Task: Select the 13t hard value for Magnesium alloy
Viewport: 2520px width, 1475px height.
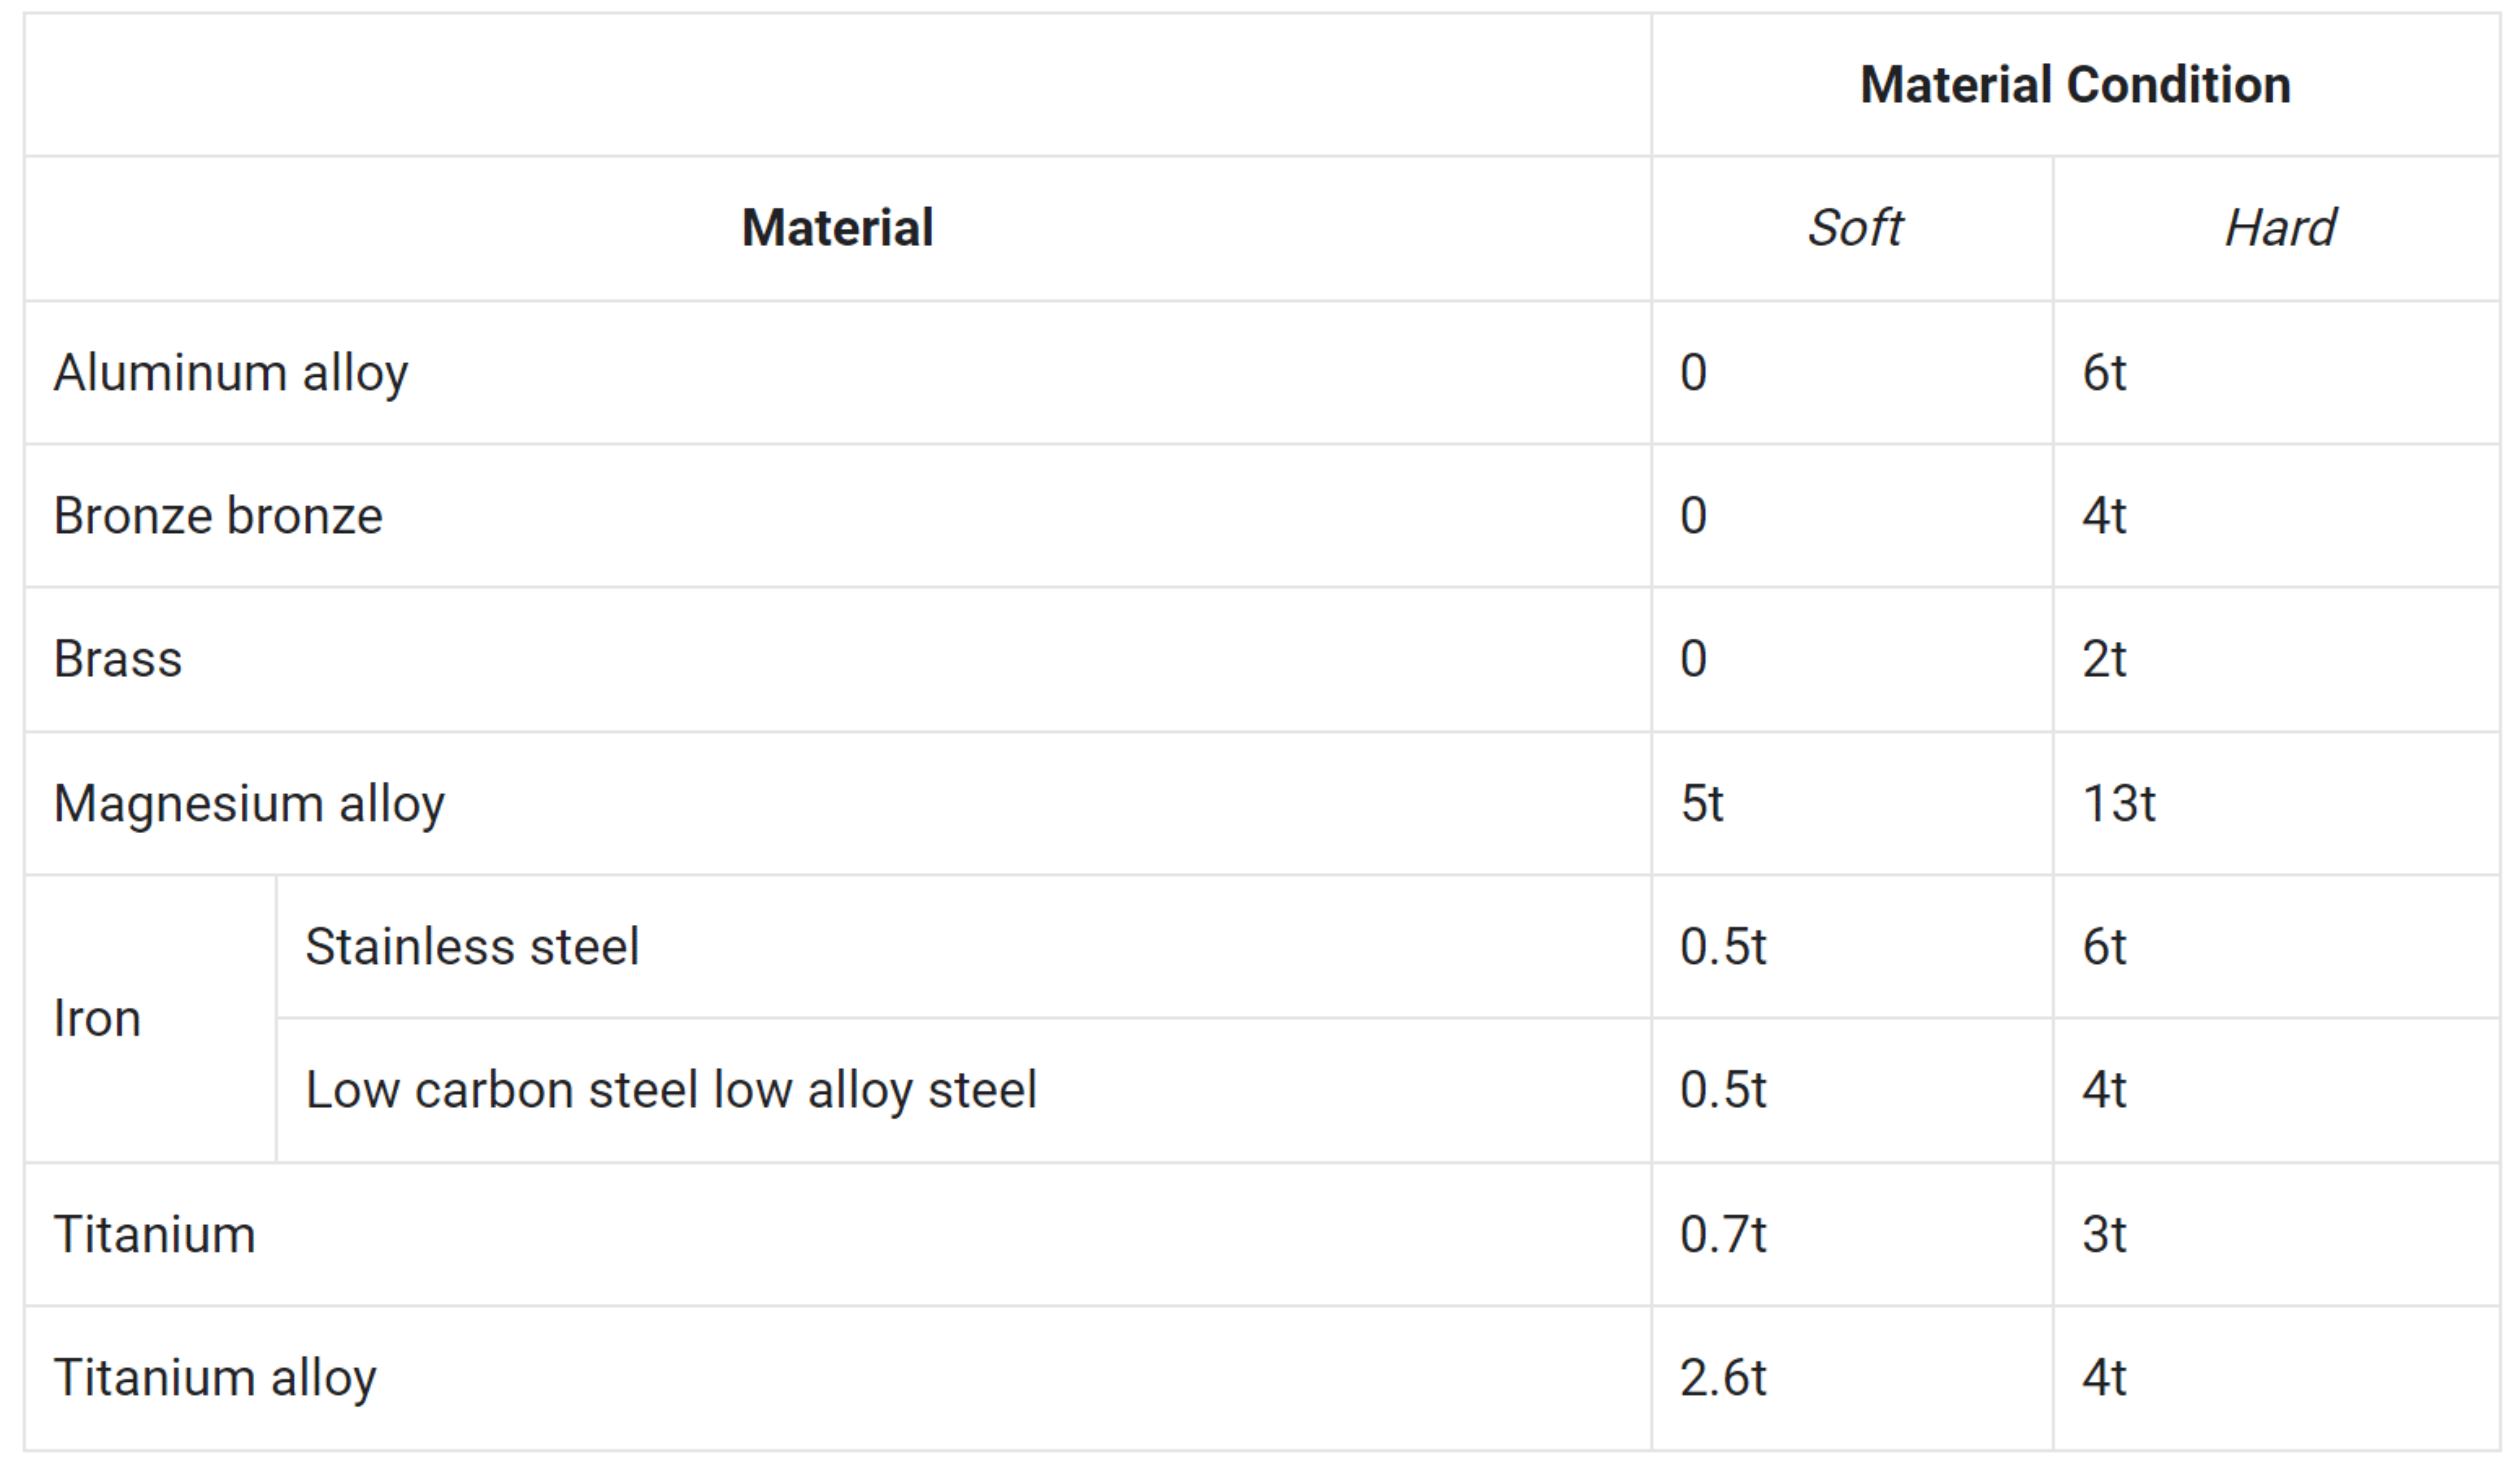Action: [x=2118, y=803]
